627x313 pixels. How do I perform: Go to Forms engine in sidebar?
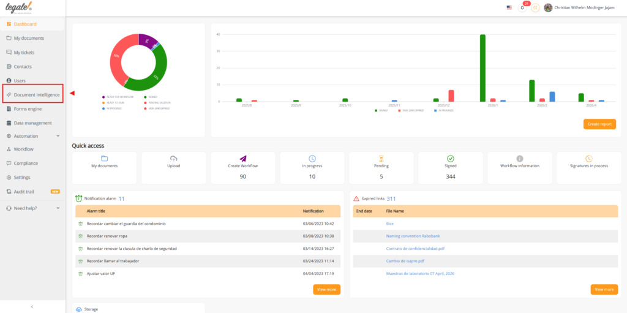coord(27,109)
